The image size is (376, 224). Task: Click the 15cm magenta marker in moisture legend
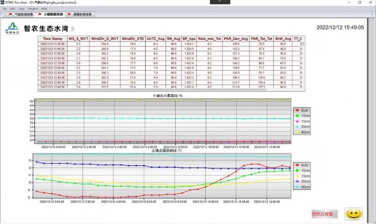[297, 121]
